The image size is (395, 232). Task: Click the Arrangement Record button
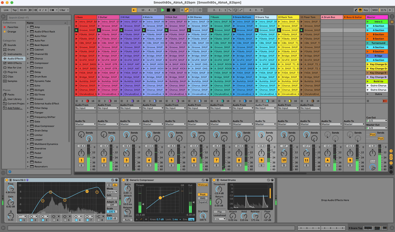(174, 10)
